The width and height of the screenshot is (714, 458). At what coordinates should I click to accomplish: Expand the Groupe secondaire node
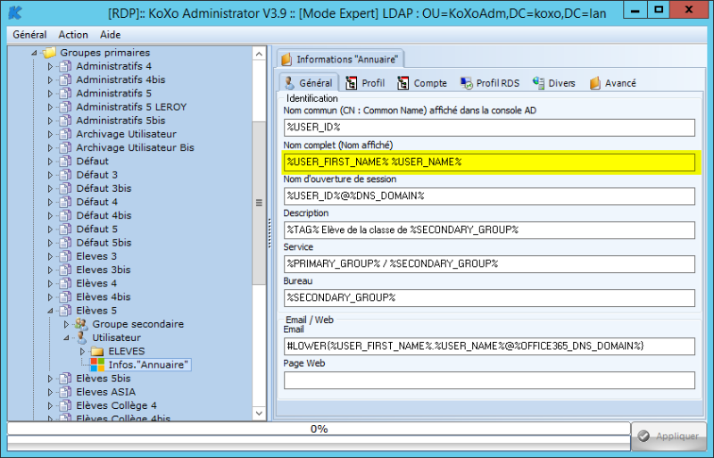(66, 324)
